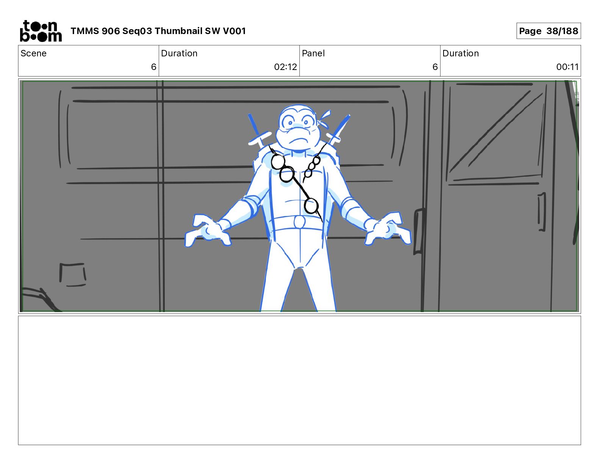Click the turtle character storyboard panel thumbnail
Screen dimensions: 600x463
(x=299, y=196)
